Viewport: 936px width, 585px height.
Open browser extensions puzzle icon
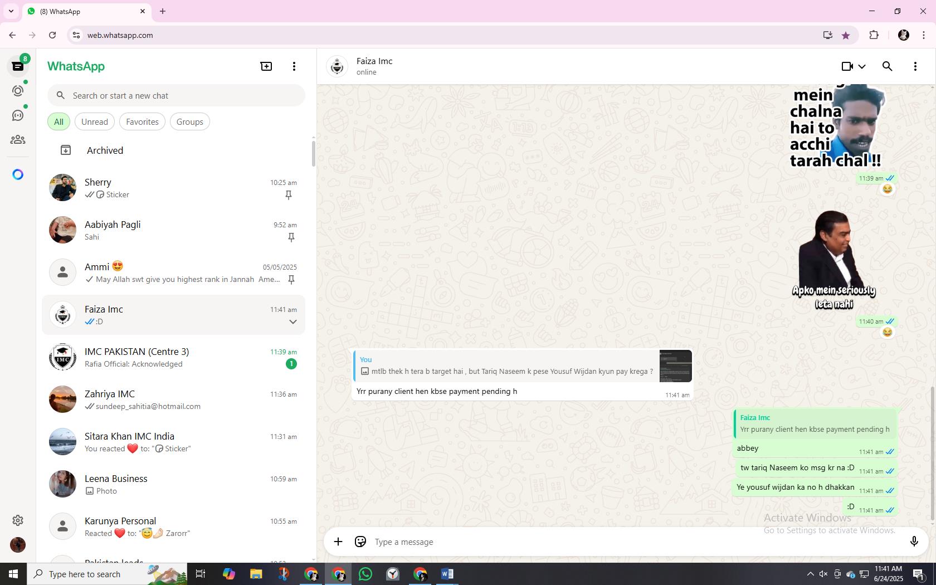874,35
